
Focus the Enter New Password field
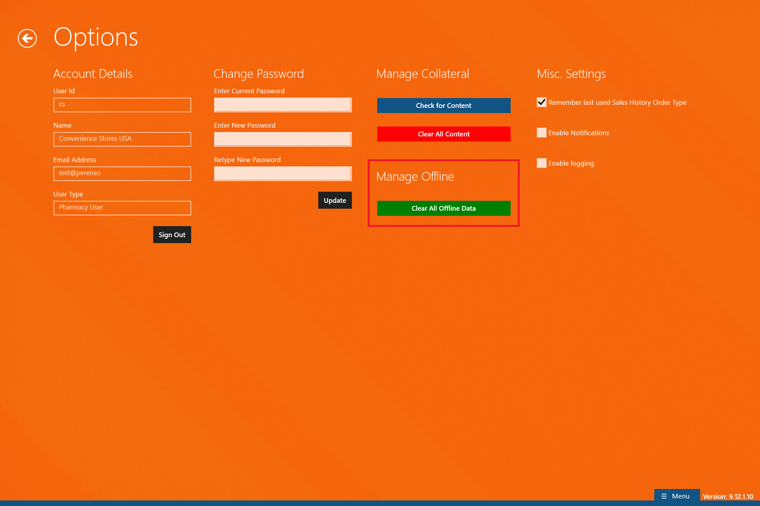click(283, 139)
